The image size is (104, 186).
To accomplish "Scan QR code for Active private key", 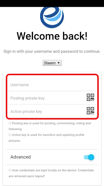I will click(90, 111).
